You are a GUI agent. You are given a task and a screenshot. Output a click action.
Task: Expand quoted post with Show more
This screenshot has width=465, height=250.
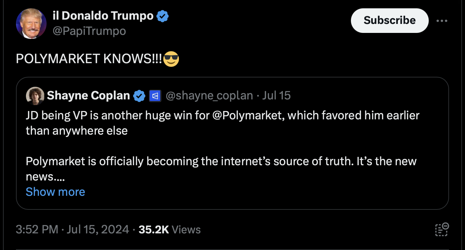coord(55,192)
